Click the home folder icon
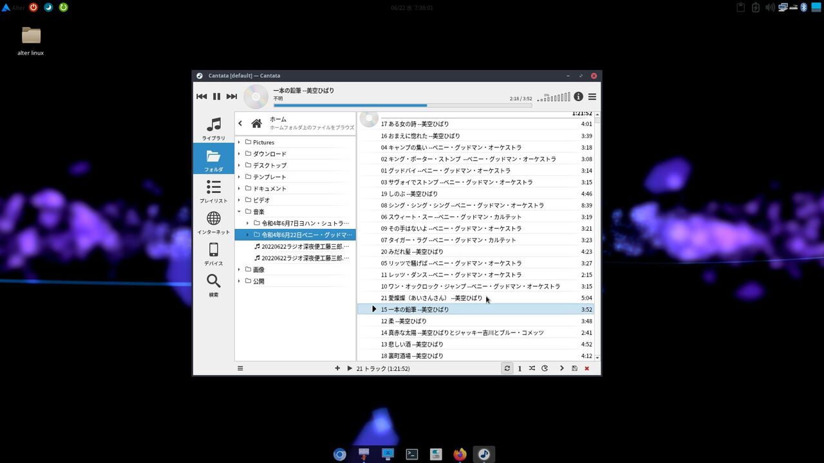 (x=256, y=123)
